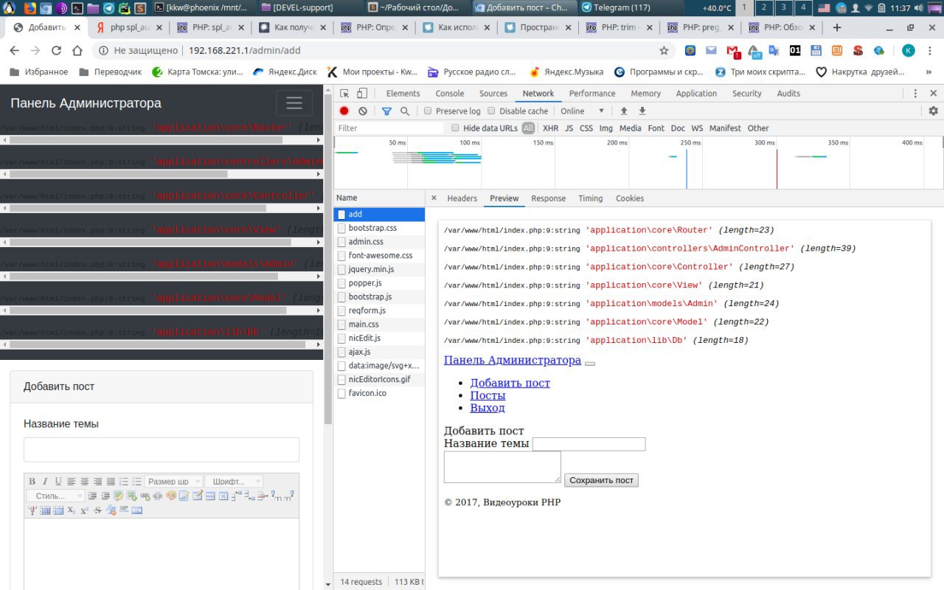Open the Response tab of the request
The image size is (944, 590).
click(x=549, y=198)
